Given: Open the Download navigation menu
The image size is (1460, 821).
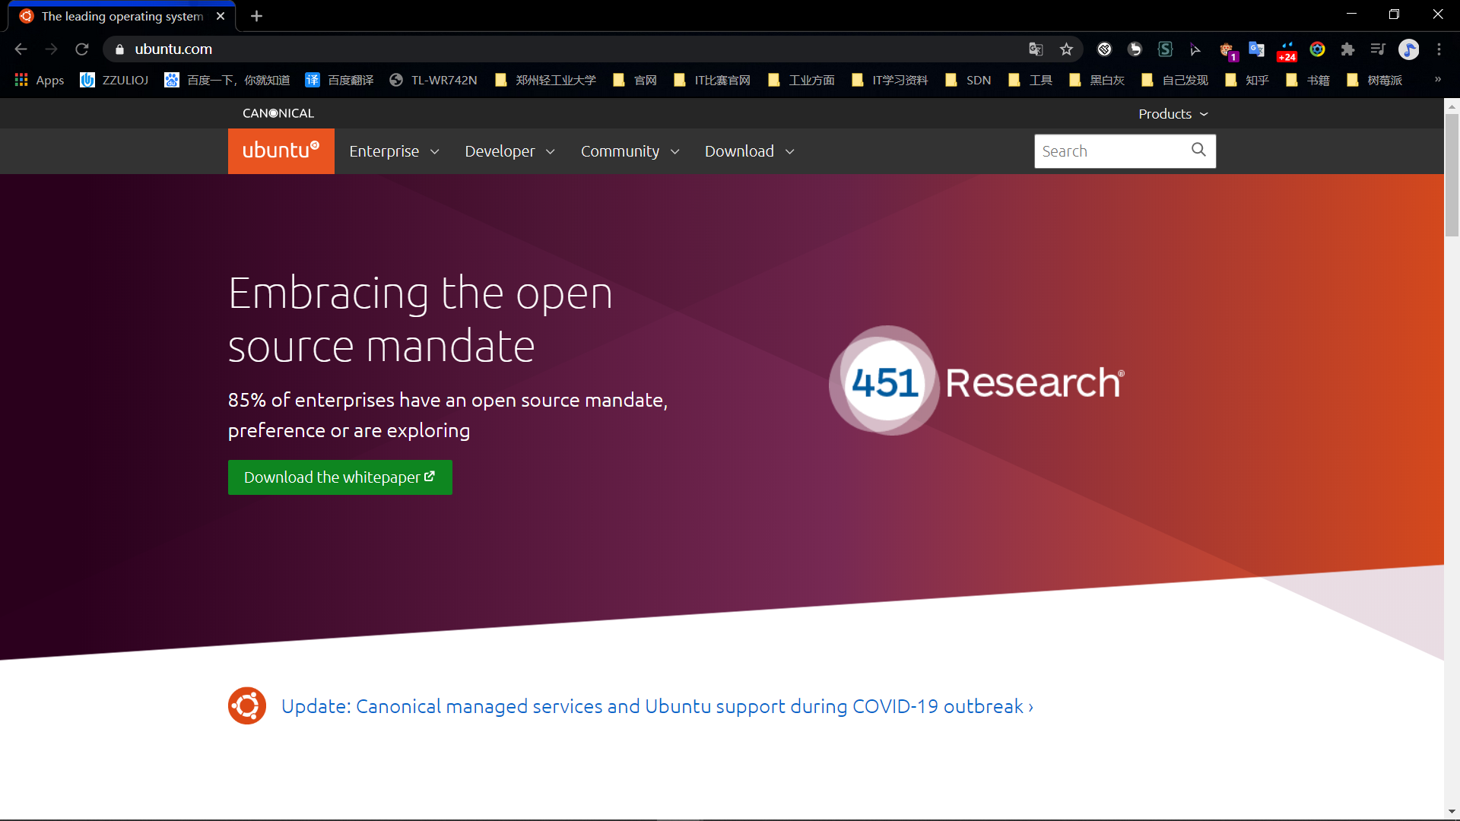Looking at the screenshot, I should click(749, 151).
